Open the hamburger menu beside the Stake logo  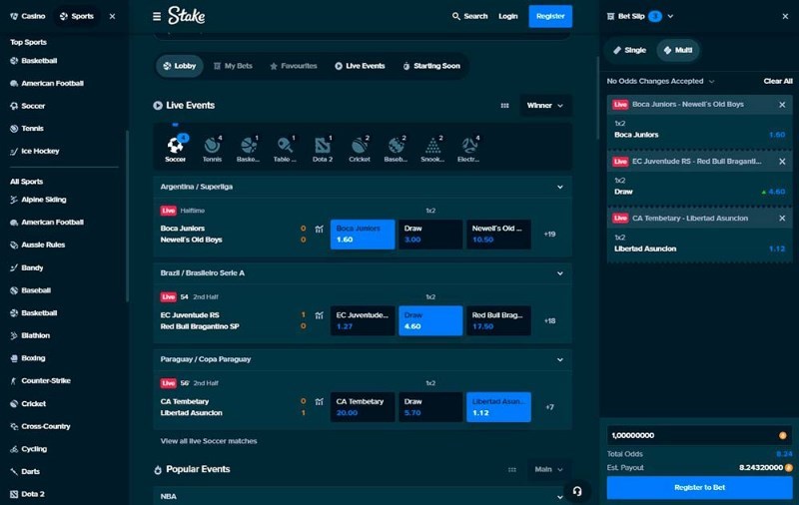[157, 16]
